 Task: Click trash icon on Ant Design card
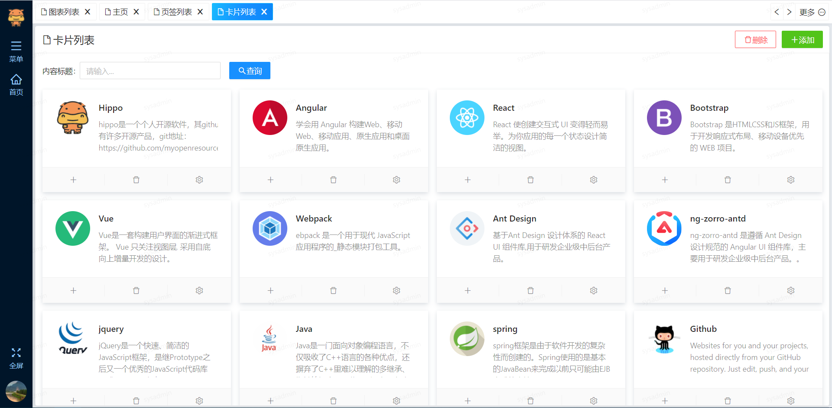click(530, 290)
